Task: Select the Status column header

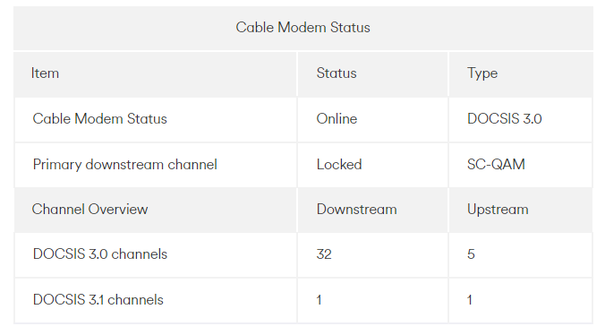Action: coord(337,73)
